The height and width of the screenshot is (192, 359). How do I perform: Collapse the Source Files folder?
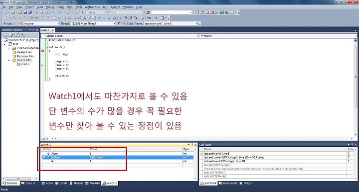[x=8, y=60]
